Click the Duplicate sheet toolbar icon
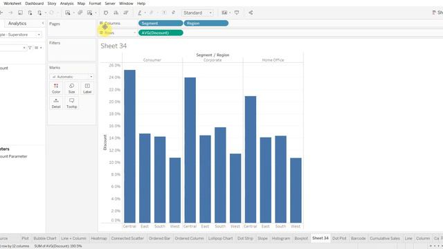Viewport: 443px width, 249px height. pyautogui.click(x=80, y=12)
